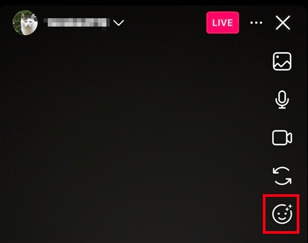Click the three-dot more options icon
This screenshot has width=308, height=243.
click(x=256, y=23)
